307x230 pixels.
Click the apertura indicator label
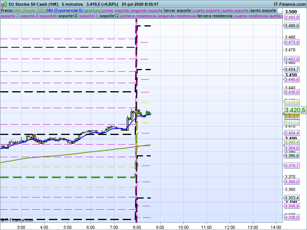pos(92,10)
